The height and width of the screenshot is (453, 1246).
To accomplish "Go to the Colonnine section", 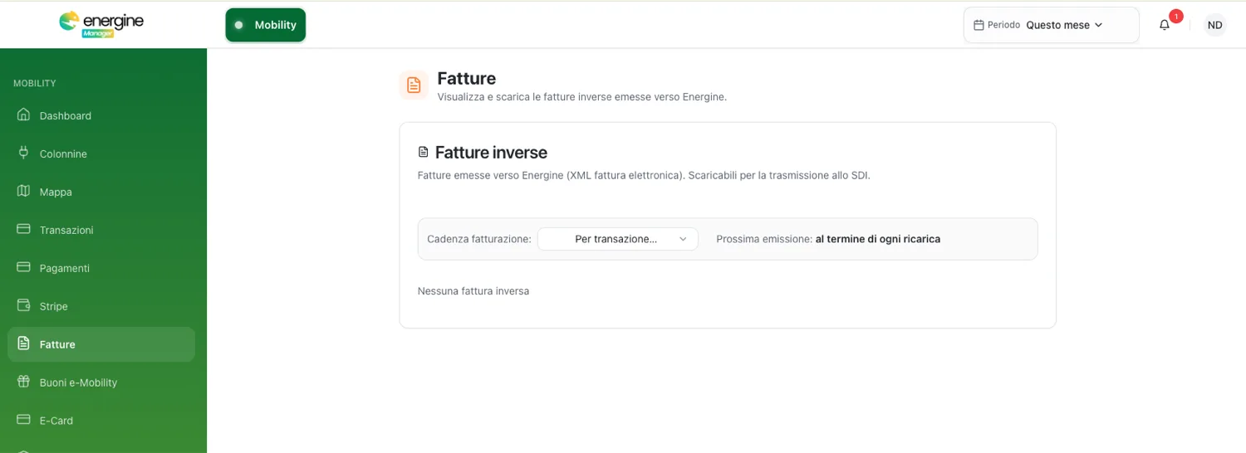I will [x=101, y=153].
